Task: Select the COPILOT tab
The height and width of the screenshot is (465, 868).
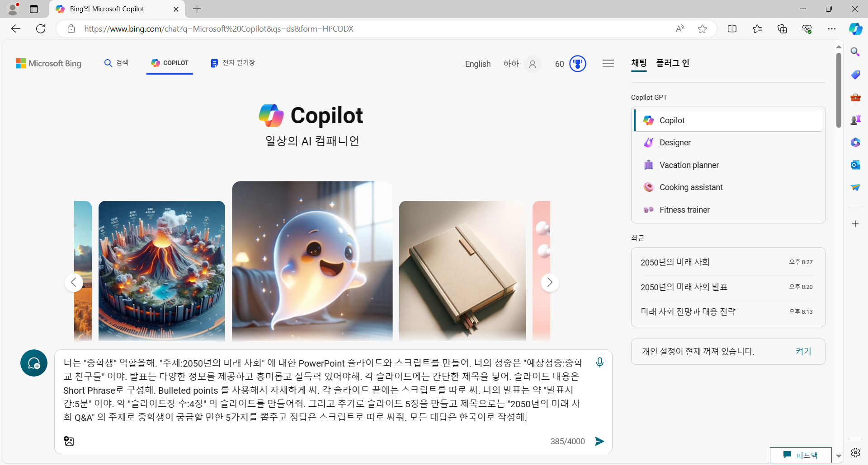Action: [x=170, y=63]
